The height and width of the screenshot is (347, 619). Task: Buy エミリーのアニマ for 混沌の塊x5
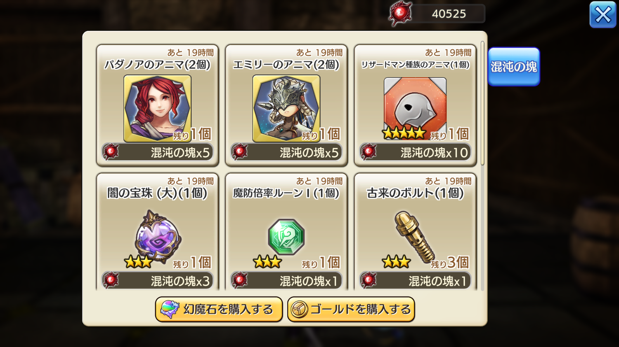pos(286,152)
